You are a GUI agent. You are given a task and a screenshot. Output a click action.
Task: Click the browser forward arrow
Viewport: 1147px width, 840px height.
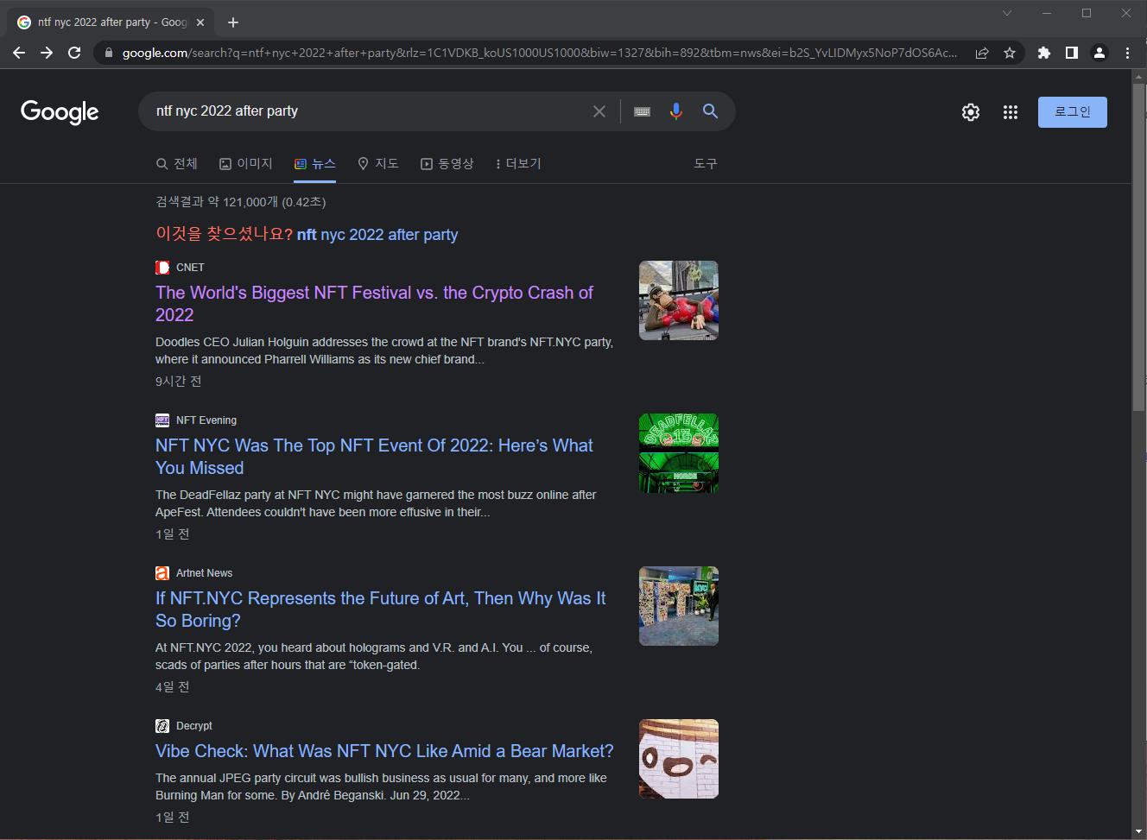click(x=47, y=53)
